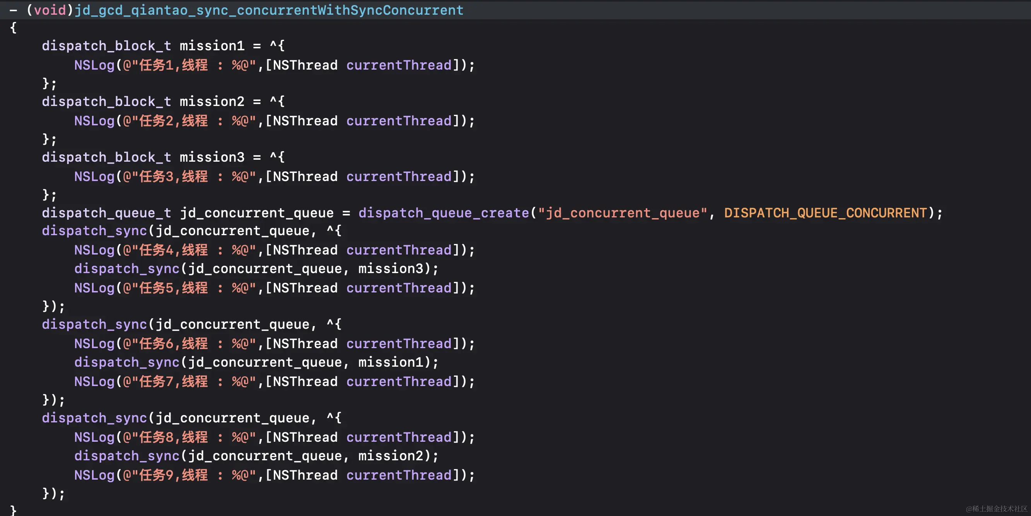The image size is (1031, 516).
Task: Click the 任务3 log string literal
Action: tap(189, 176)
